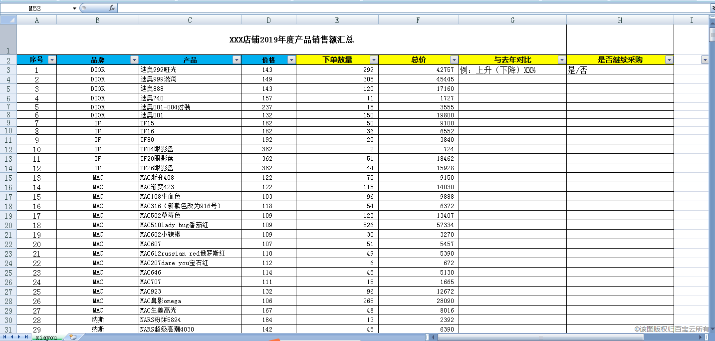Viewport: 715px width, 341px height.
Task: Select column C header
Action: tap(190, 20)
